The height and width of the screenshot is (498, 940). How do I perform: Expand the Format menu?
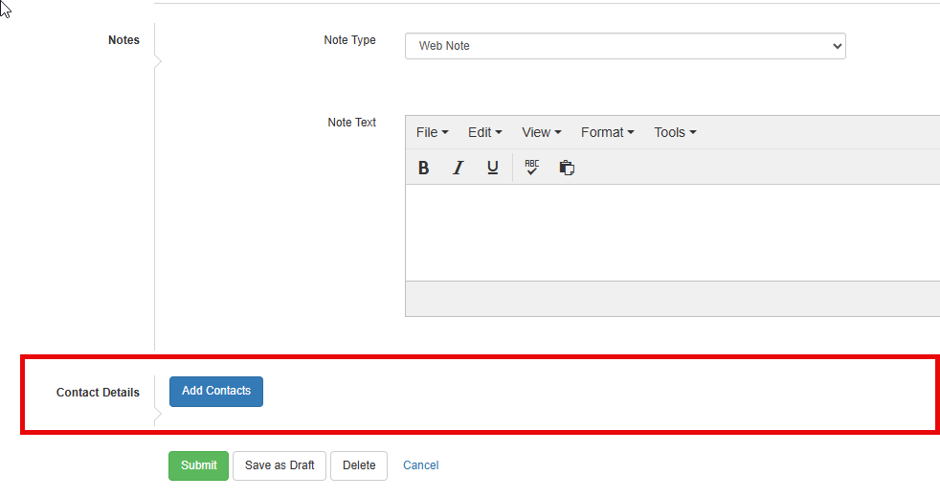[x=608, y=132]
